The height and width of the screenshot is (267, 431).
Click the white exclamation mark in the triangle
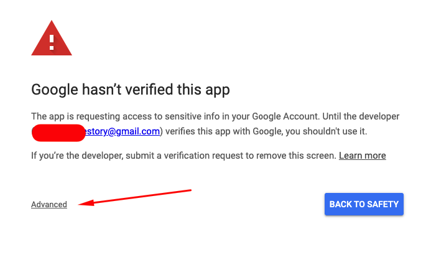(52, 42)
